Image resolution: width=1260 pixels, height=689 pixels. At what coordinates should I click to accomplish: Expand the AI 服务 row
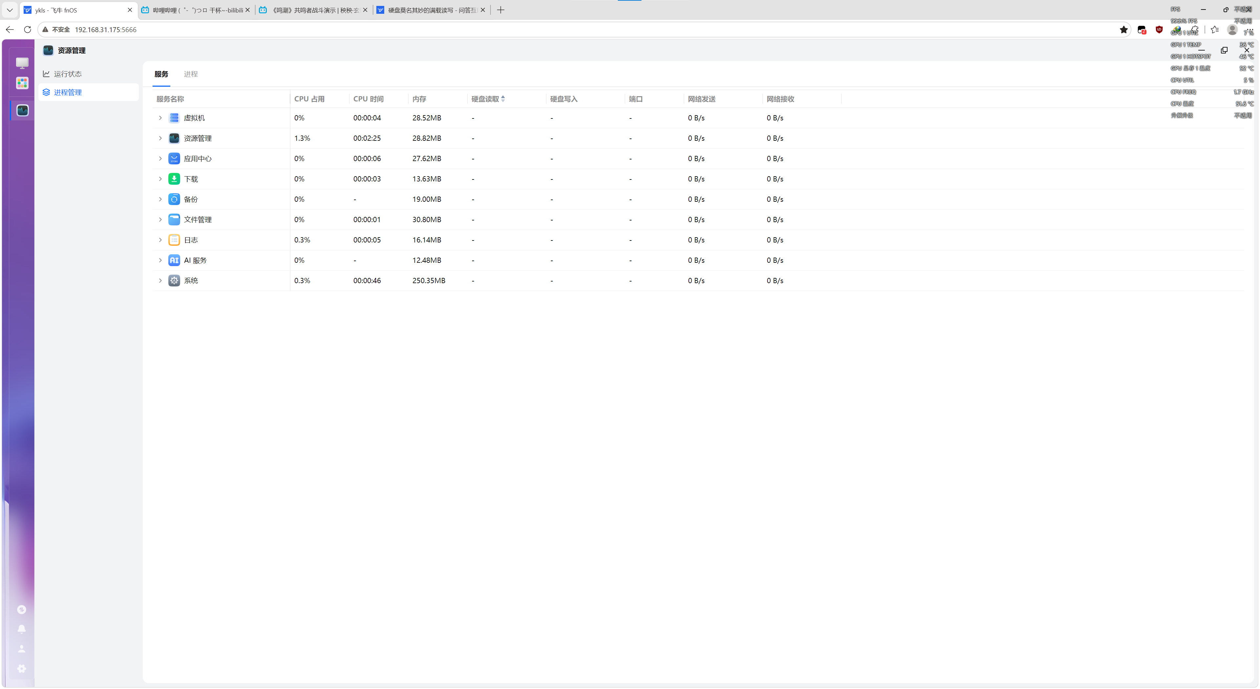coord(160,260)
